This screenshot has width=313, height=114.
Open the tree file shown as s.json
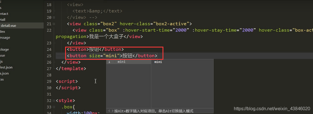[4, 73]
